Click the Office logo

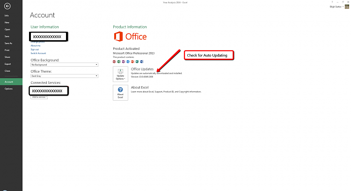(130, 36)
